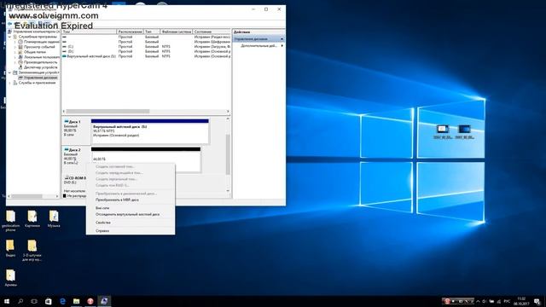
Task: Click Локальные пользователи icon
Action: 20,57
